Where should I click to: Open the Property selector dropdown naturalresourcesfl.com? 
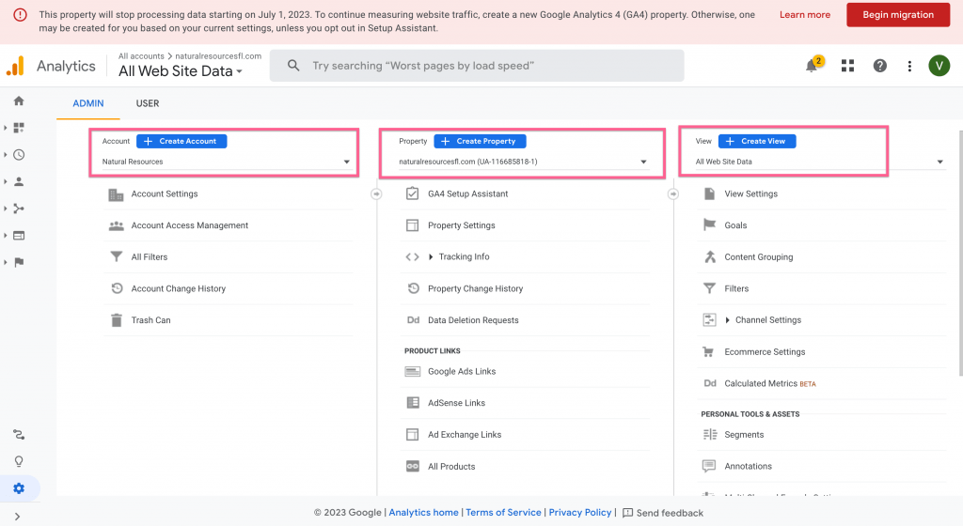523,162
